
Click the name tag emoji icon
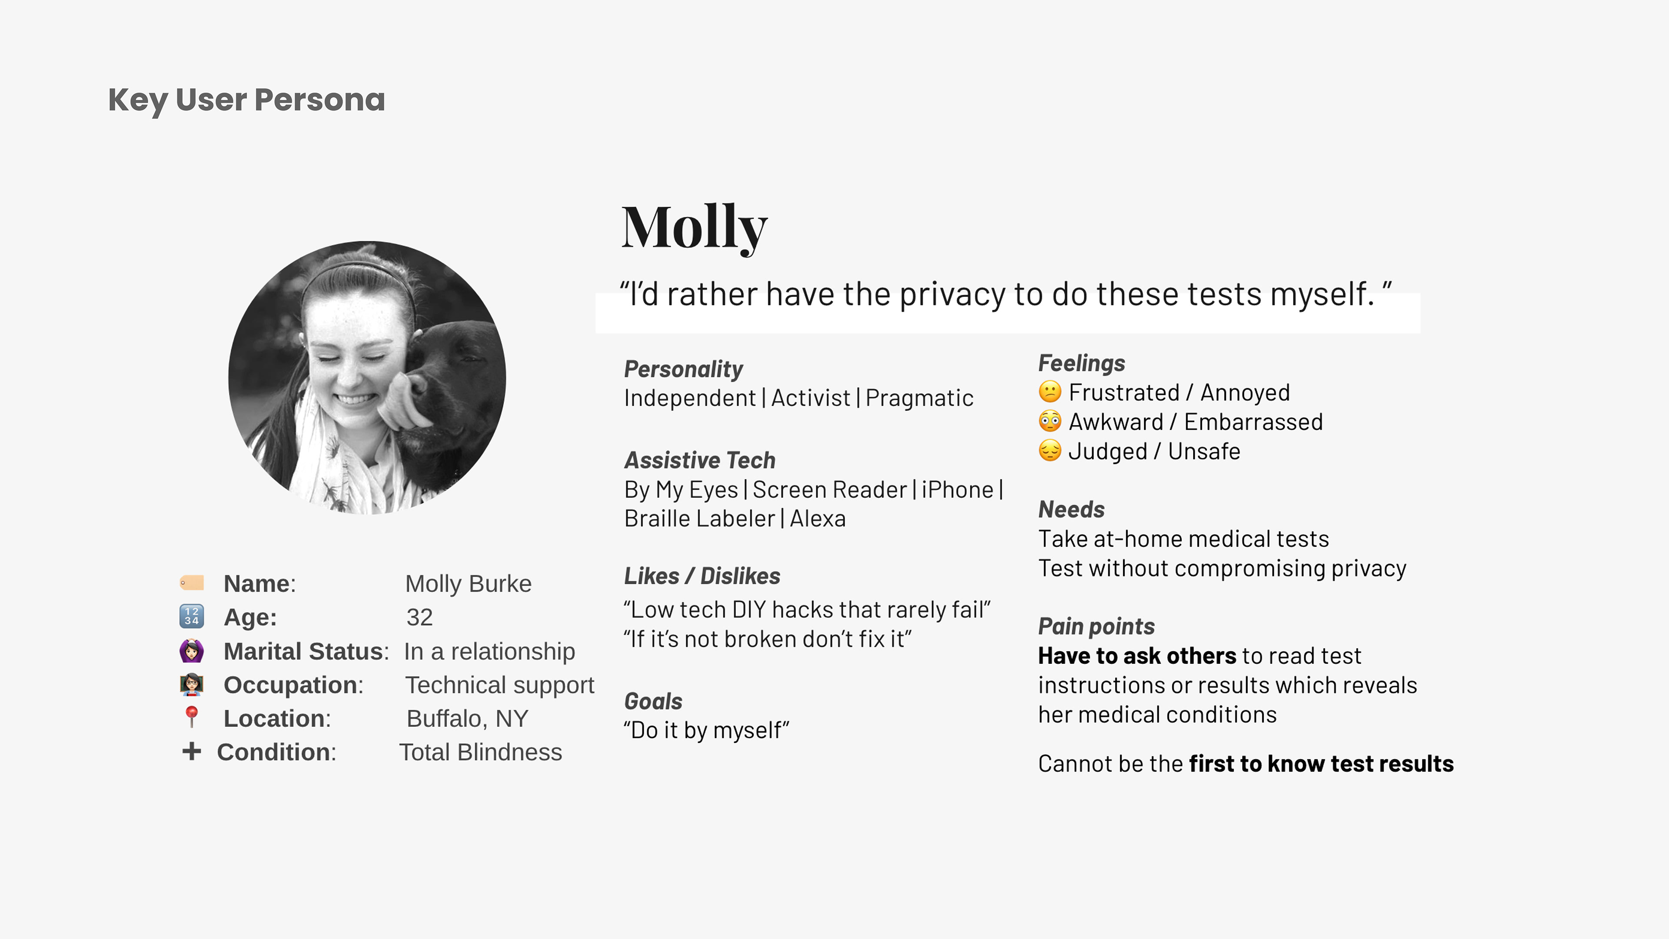(192, 583)
